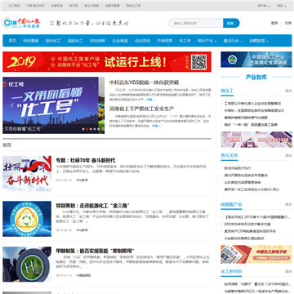The width and height of the screenshot is (294, 294).
Task: Open 会议活动 navigation tab
Action: [x=142, y=41]
